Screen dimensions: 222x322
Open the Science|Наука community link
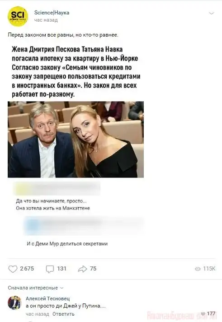pyautogui.click(x=52, y=13)
